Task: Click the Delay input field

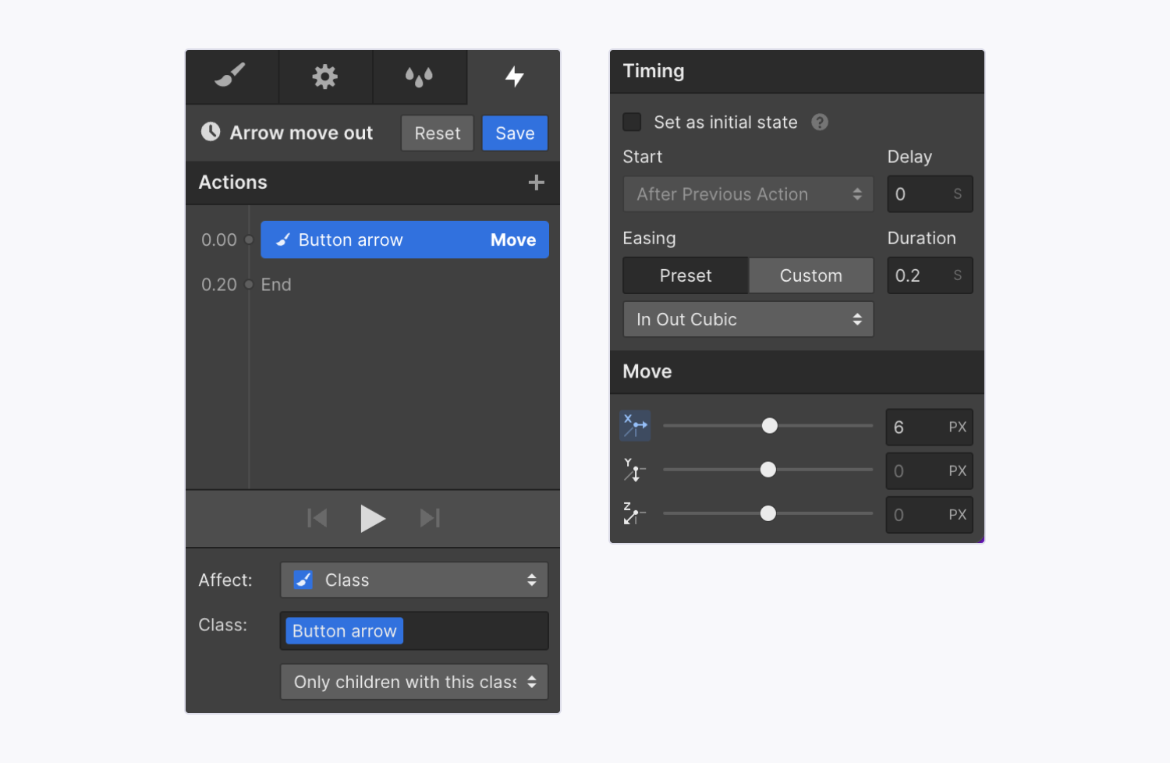Action: coord(930,194)
